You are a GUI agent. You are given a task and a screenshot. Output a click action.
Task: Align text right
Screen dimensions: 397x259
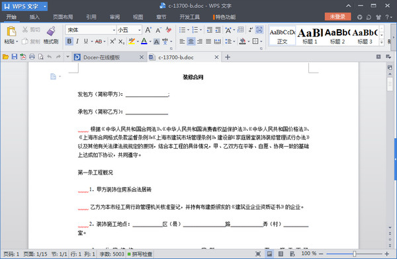pos(200,41)
